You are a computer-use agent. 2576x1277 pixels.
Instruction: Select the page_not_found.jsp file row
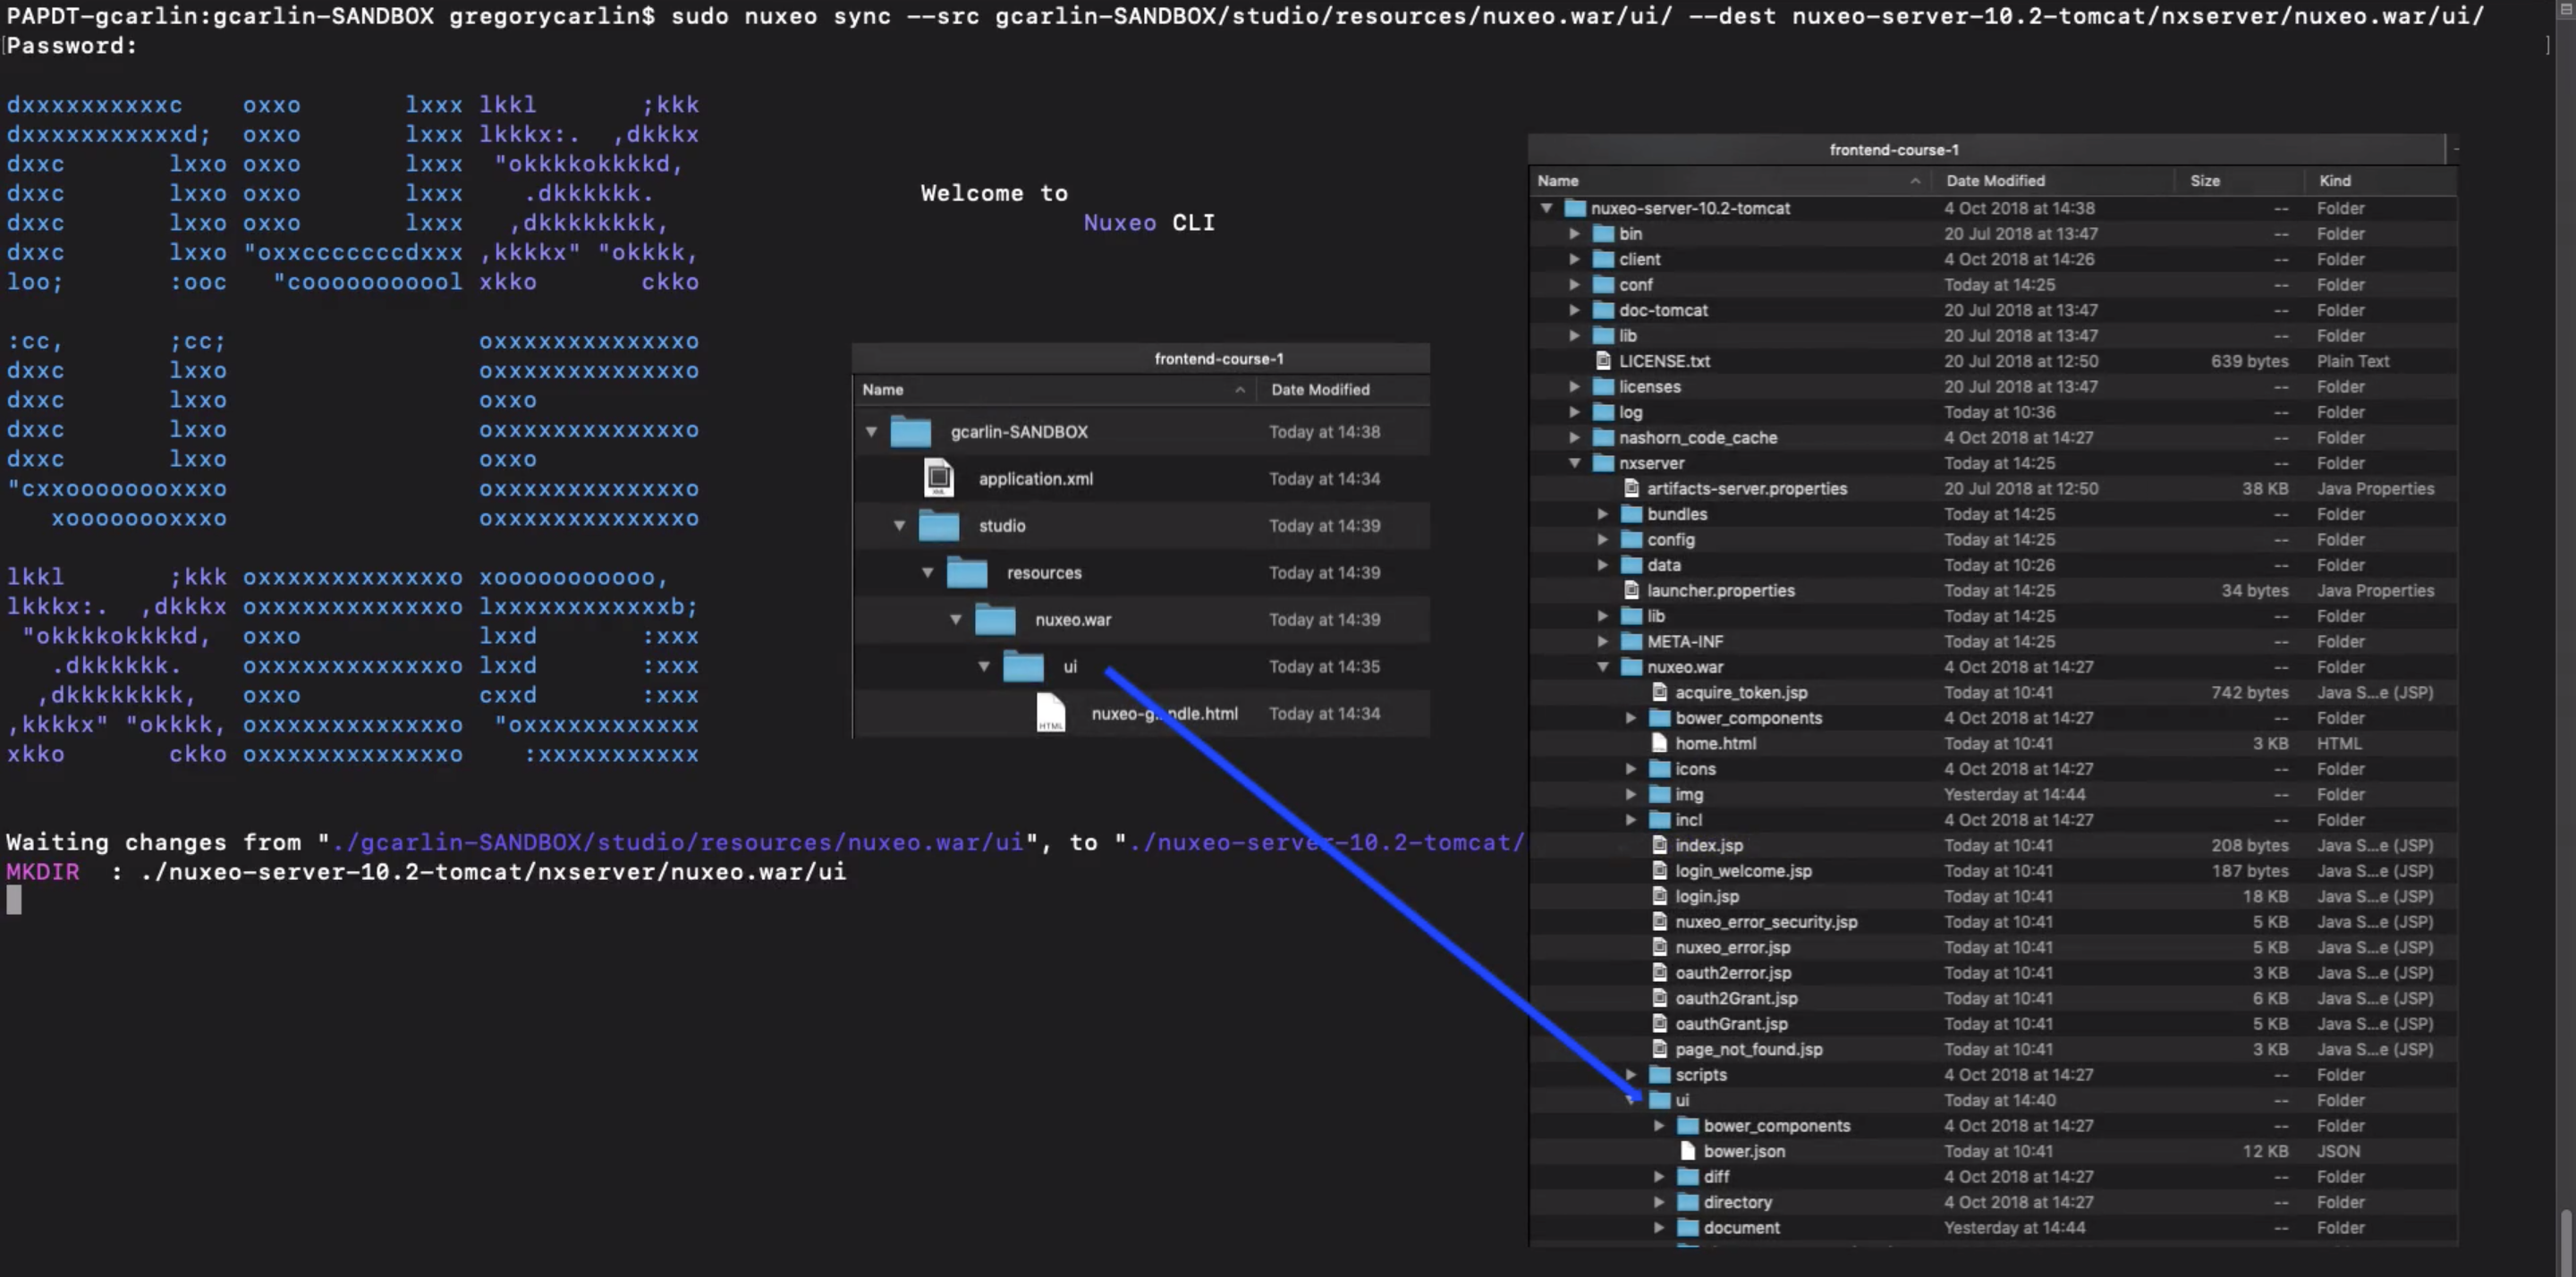coord(1993,1049)
